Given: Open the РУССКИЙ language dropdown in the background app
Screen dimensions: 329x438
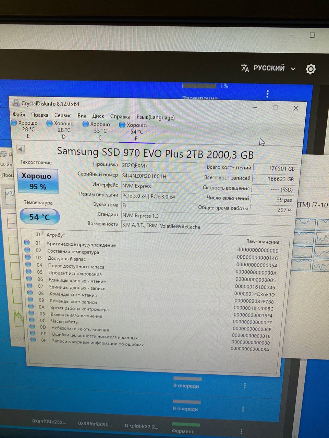Looking at the screenshot, I should 274,68.
